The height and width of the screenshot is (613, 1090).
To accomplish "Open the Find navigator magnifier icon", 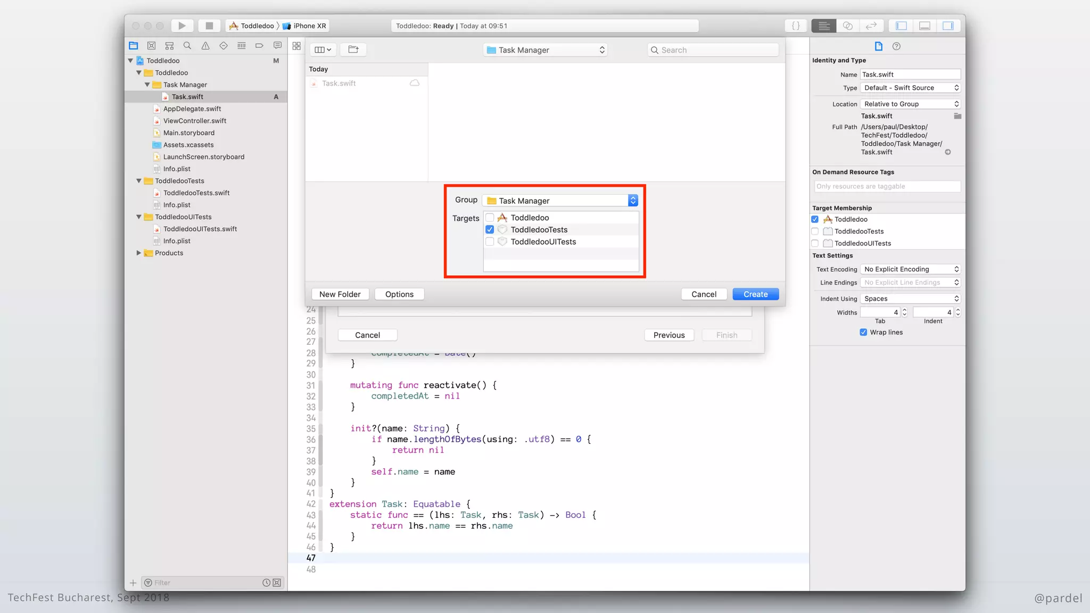I will 187,46.
